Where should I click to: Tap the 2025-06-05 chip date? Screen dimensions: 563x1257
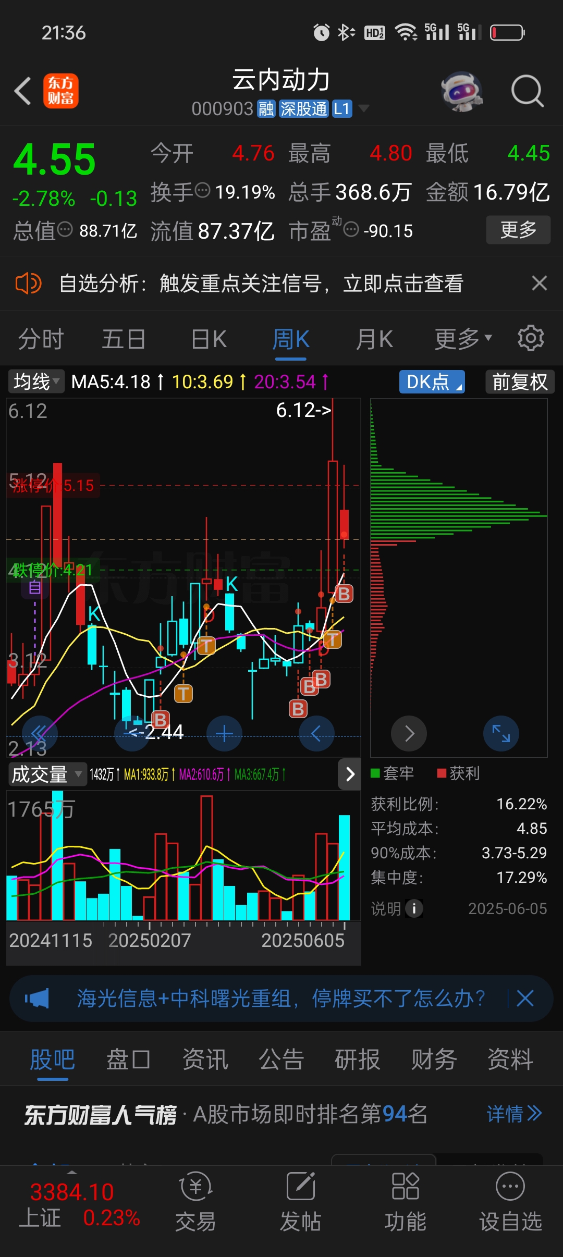point(507,909)
